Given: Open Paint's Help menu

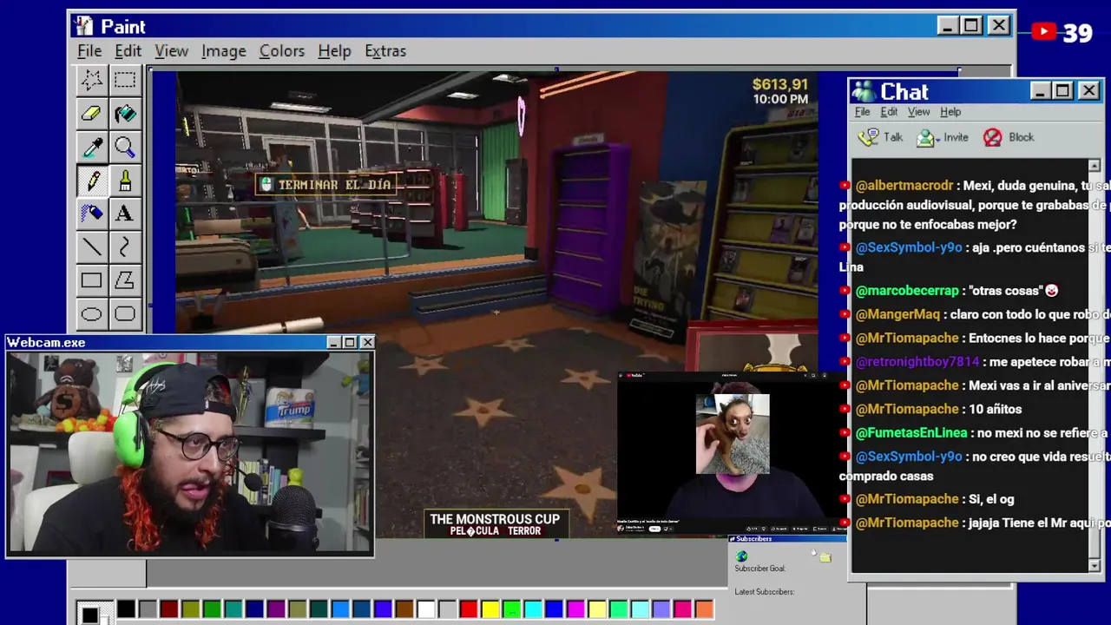Looking at the screenshot, I should pyautogui.click(x=334, y=51).
